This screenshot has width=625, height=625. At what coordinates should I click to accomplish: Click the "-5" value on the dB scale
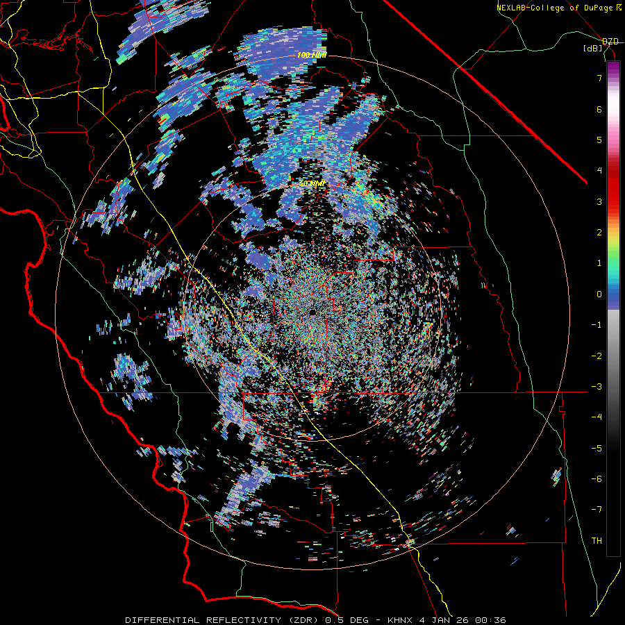597,449
